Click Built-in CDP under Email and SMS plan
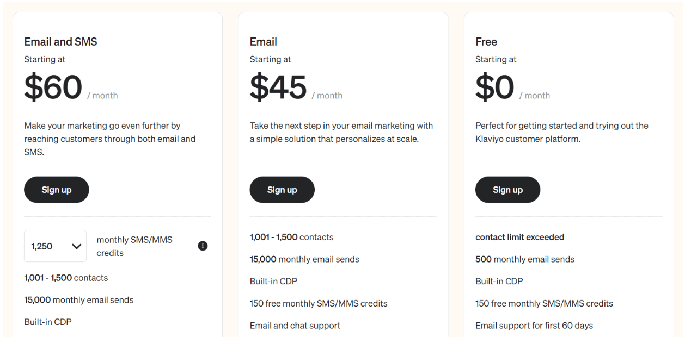The width and height of the screenshot is (685, 350). (48, 322)
